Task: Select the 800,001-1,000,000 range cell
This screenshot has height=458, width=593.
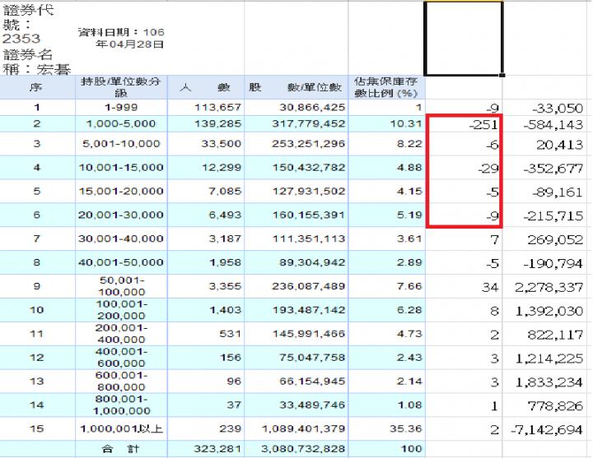Action: click(x=121, y=405)
